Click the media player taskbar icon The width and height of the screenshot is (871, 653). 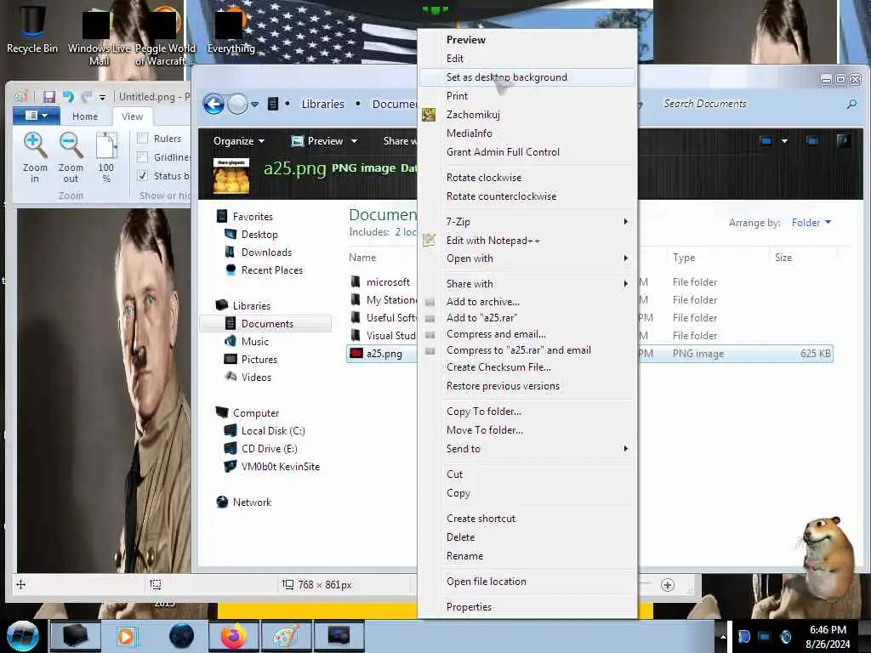126,636
